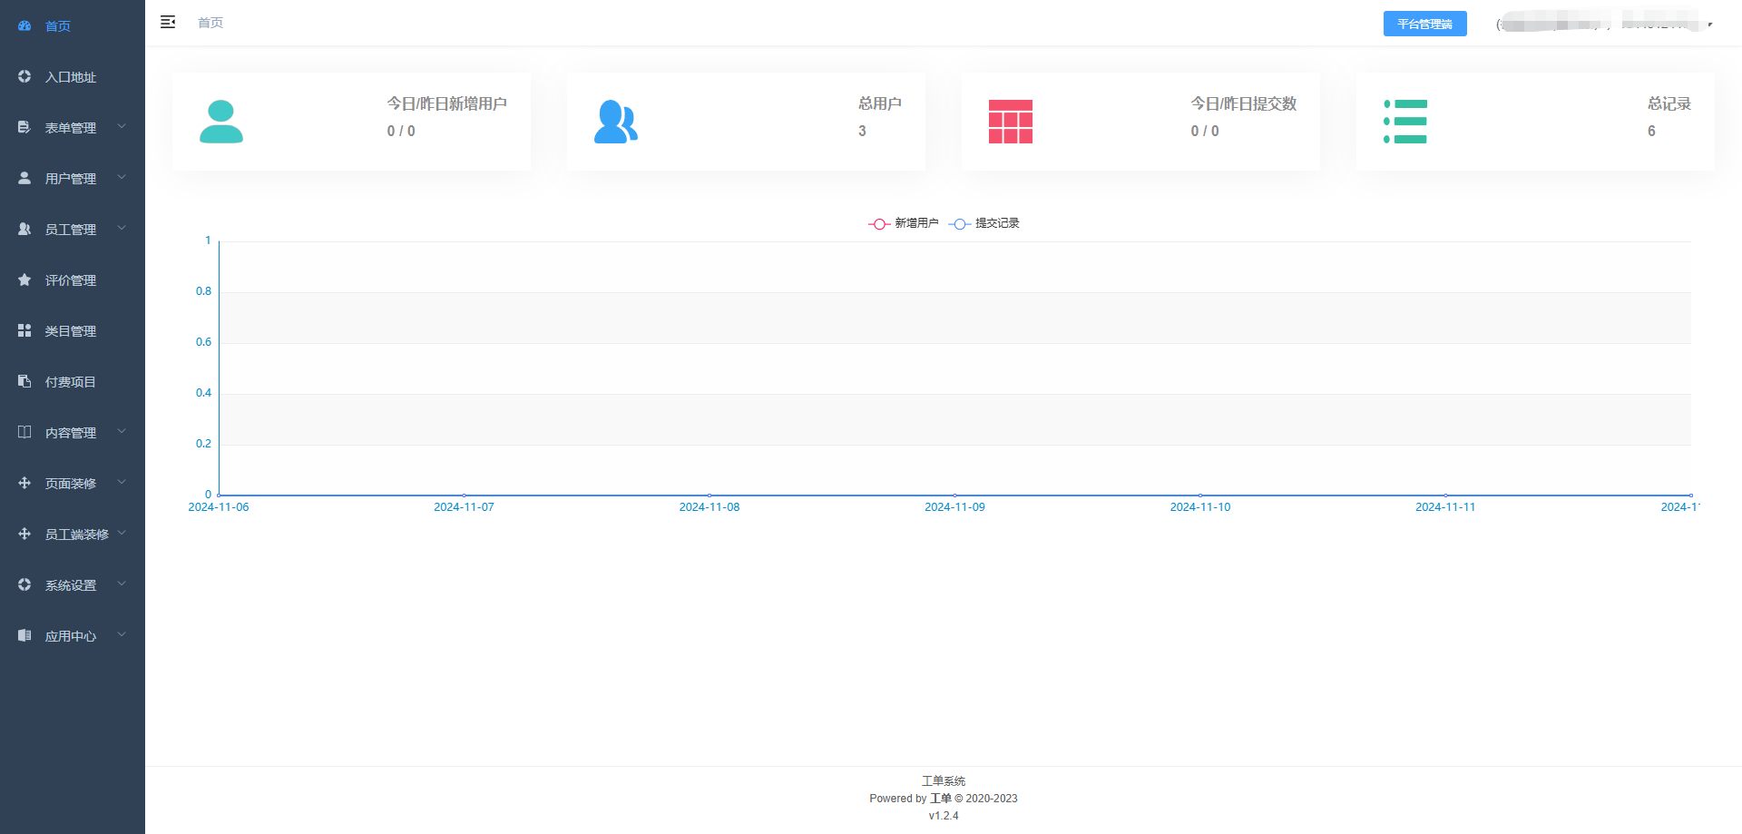Click the green list total-records icon

1405,122
